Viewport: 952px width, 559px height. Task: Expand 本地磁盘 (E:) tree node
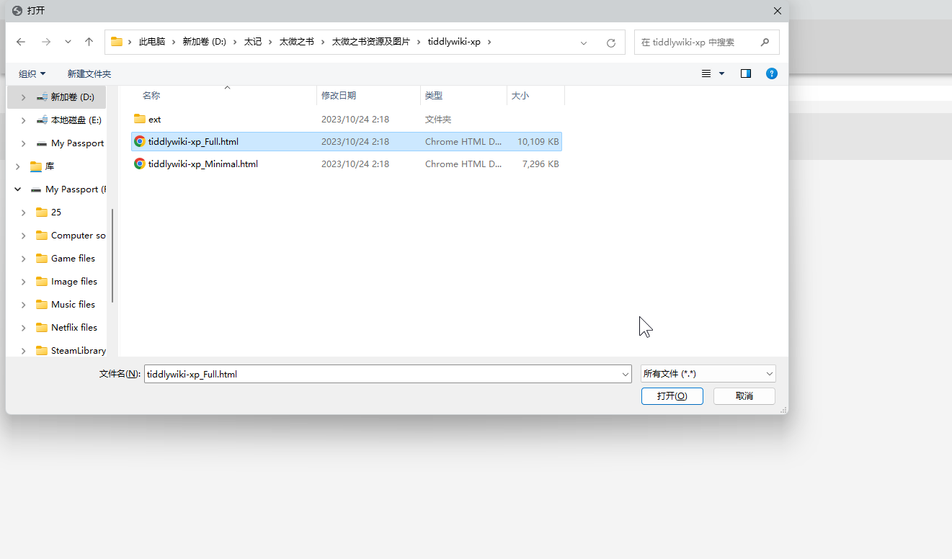[24, 120]
